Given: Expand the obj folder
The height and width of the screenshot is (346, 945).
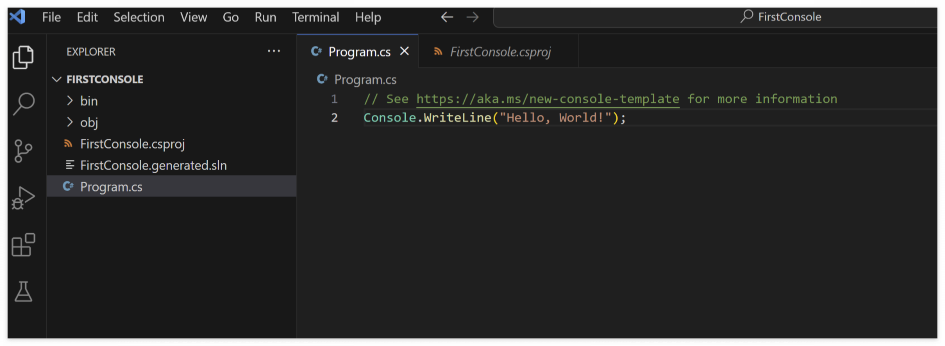Looking at the screenshot, I should click(70, 122).
